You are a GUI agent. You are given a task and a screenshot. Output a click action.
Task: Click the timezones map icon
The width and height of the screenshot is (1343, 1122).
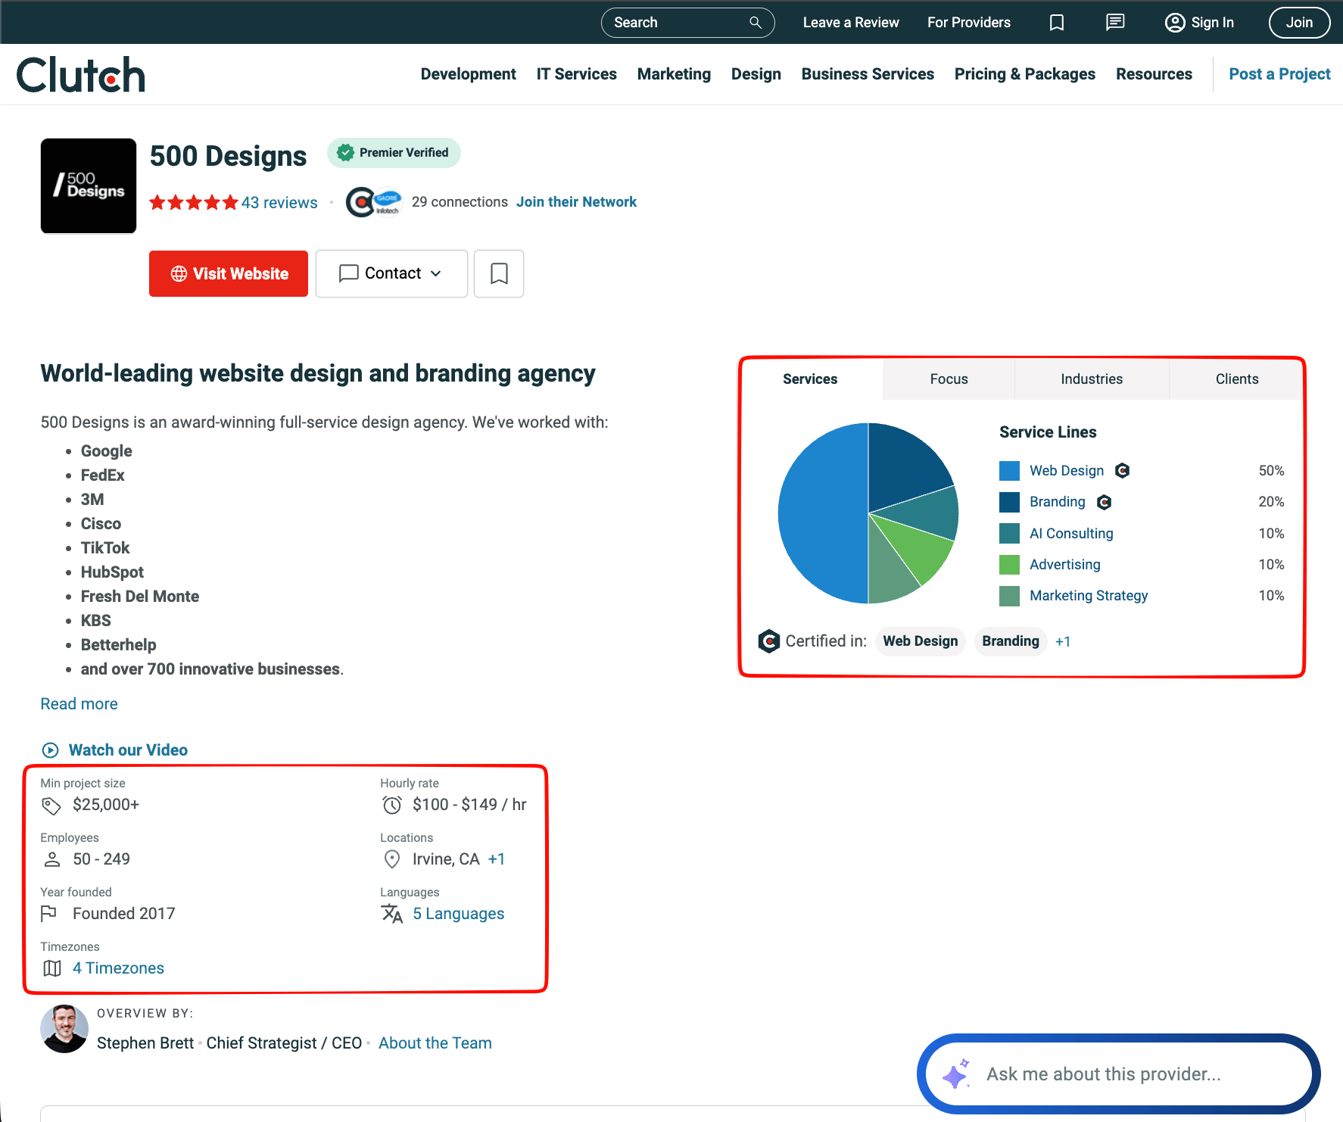pos(52,968)
